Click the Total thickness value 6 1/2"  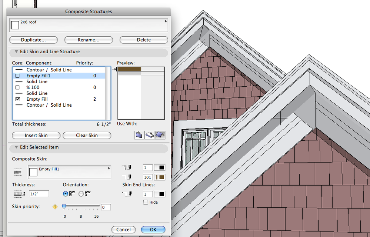coord(104,124)
